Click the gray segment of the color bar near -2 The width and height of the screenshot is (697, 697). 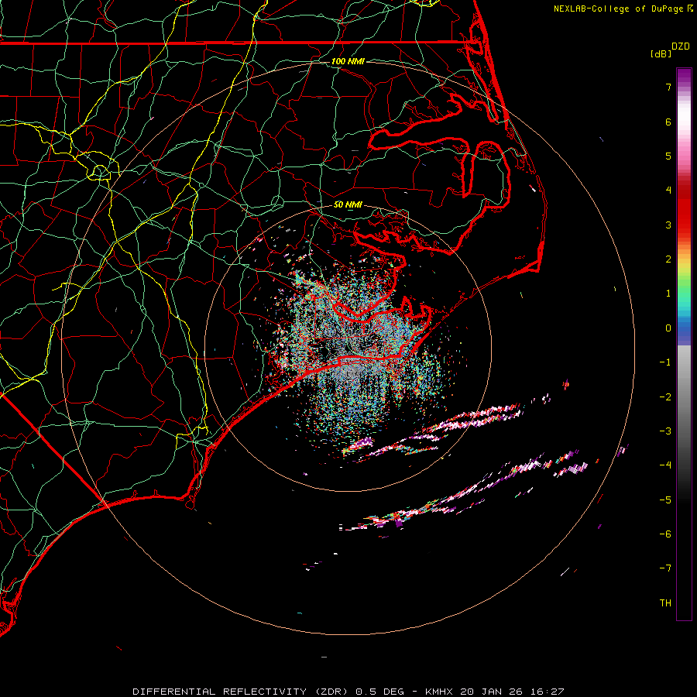point(684,397)
